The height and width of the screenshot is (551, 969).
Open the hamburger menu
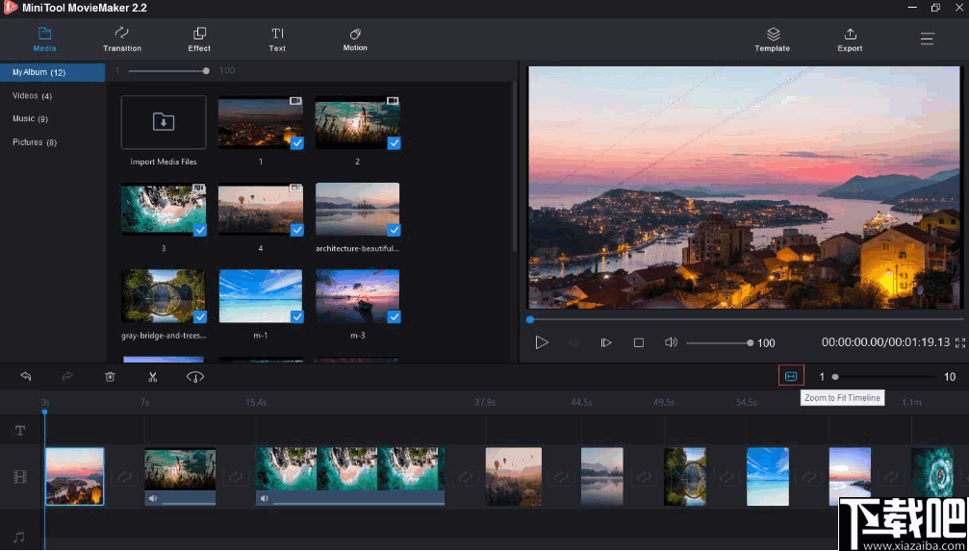(927, 38)
